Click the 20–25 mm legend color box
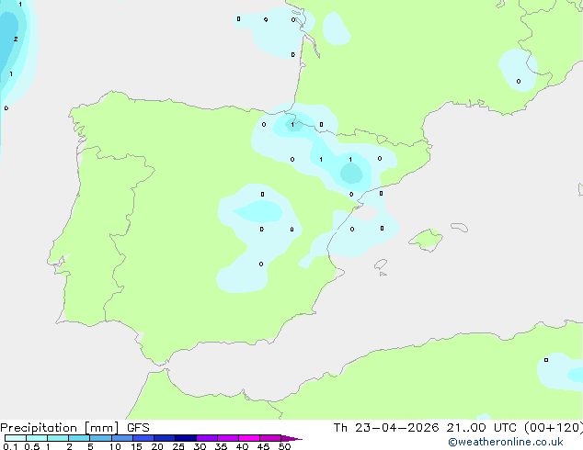Viewport: 583px width, 450px height. 165,438
